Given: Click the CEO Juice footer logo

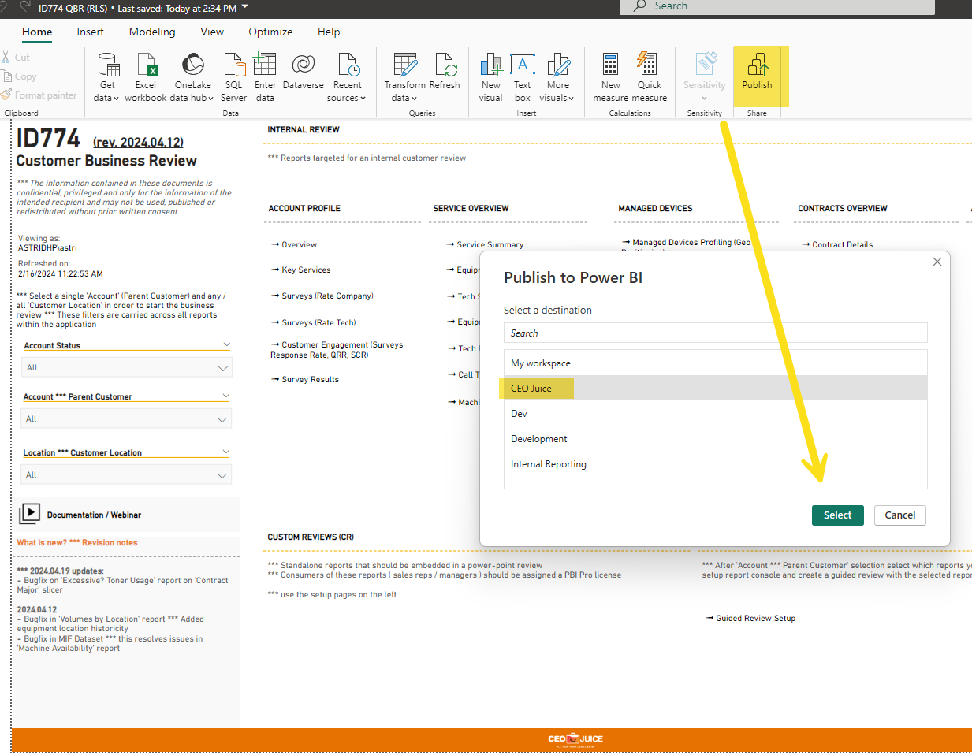Looking at the screenshot, I should 575,739.
